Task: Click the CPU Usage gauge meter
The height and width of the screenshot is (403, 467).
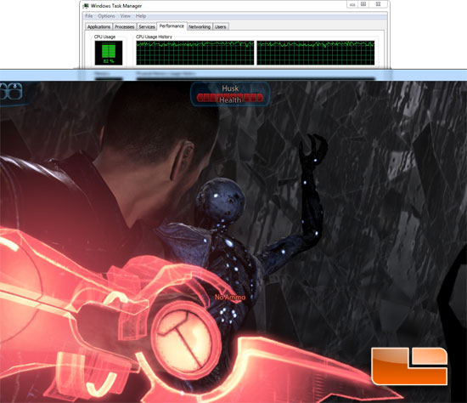Action: (x=109, y=53)
